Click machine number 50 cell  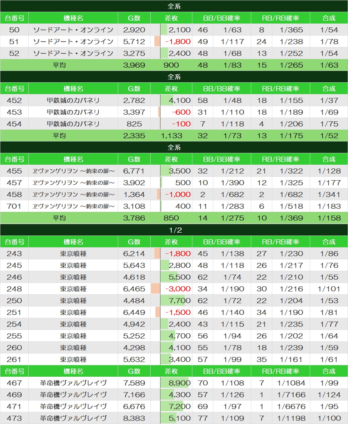(x=14, y=30)
